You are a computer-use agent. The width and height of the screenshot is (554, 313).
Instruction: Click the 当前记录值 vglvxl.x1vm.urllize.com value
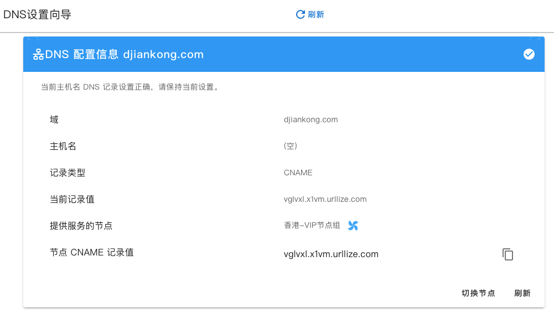coord(325,199)
